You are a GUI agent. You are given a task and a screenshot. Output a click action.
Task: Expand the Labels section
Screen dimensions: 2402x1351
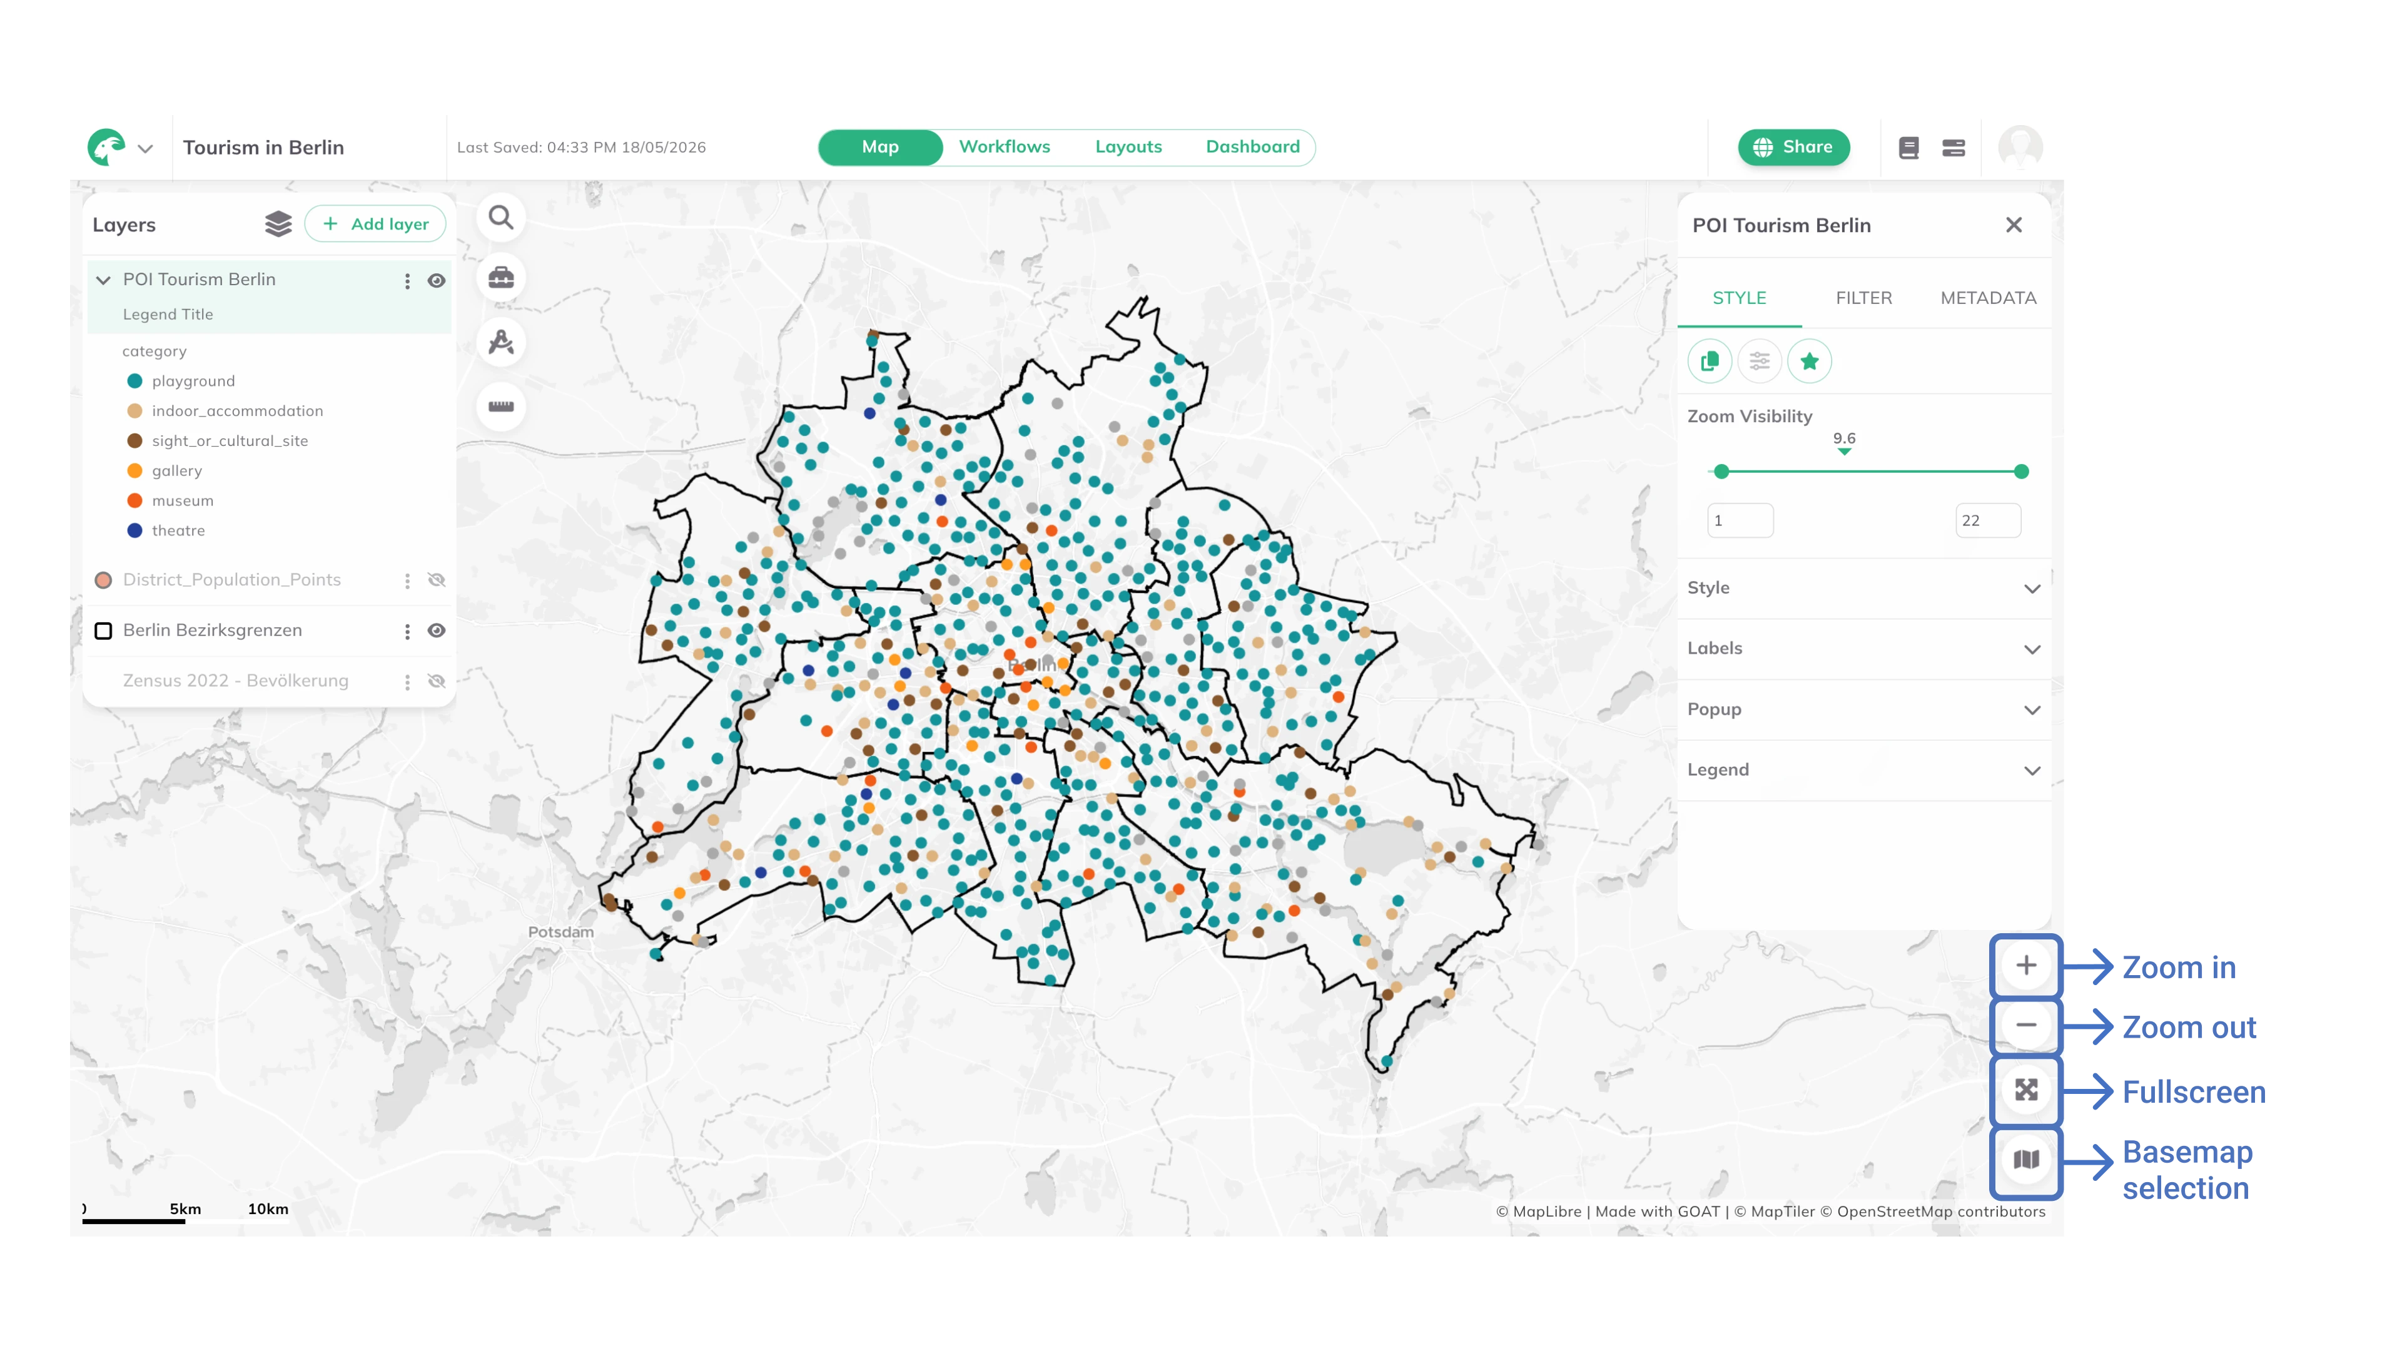click(x=1863, y=649)
